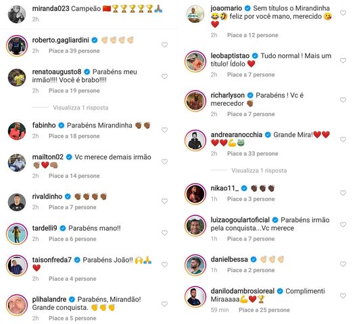Like roberto.gagliardini's comment with the heart

(x=164, y=45)
